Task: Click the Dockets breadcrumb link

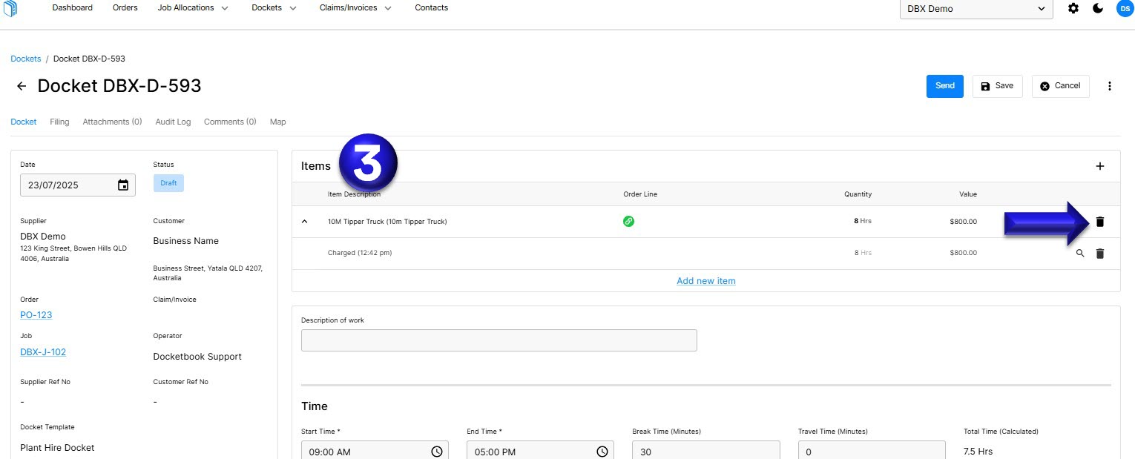Action: (x=26, y=59)
